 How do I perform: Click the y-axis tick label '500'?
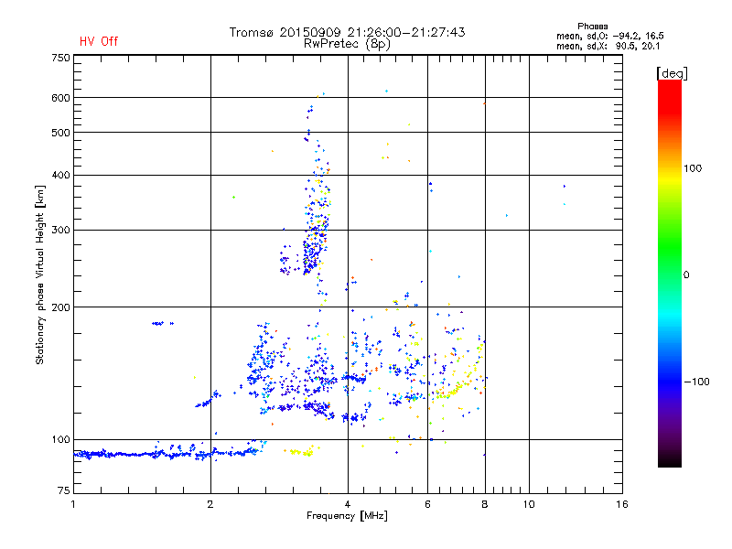(x=60, y=133)
